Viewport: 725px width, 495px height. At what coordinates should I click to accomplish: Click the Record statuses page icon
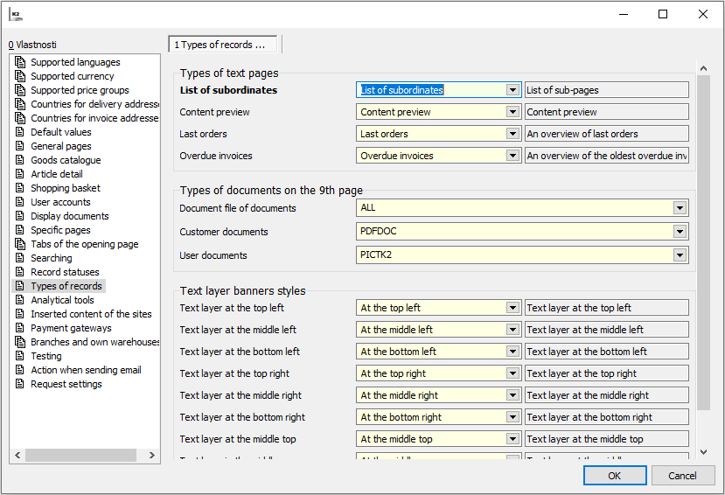(x=21, y=272)
